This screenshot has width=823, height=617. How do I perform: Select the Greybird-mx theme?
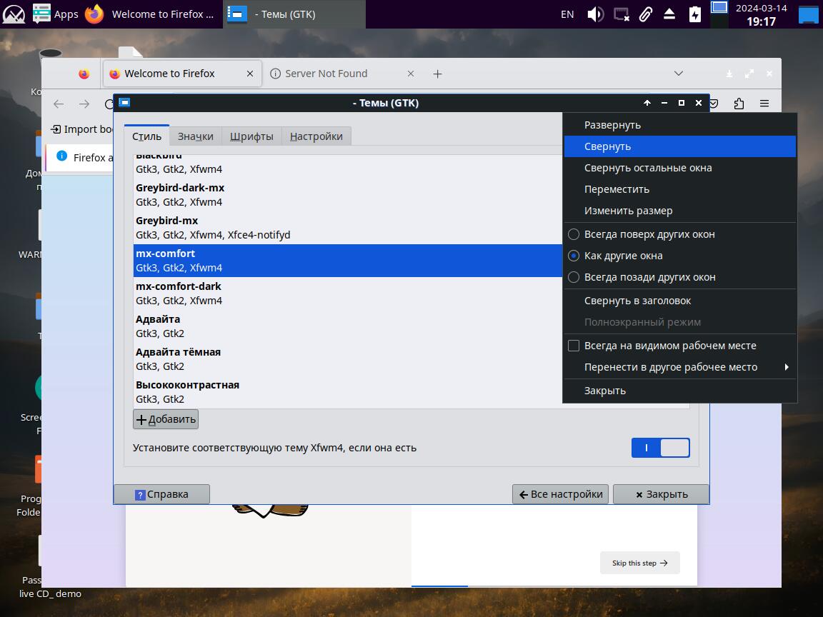point(347,228)
